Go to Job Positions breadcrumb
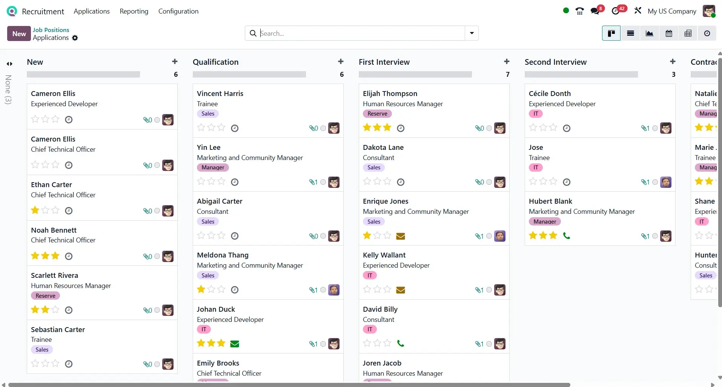 coord(51,30)
